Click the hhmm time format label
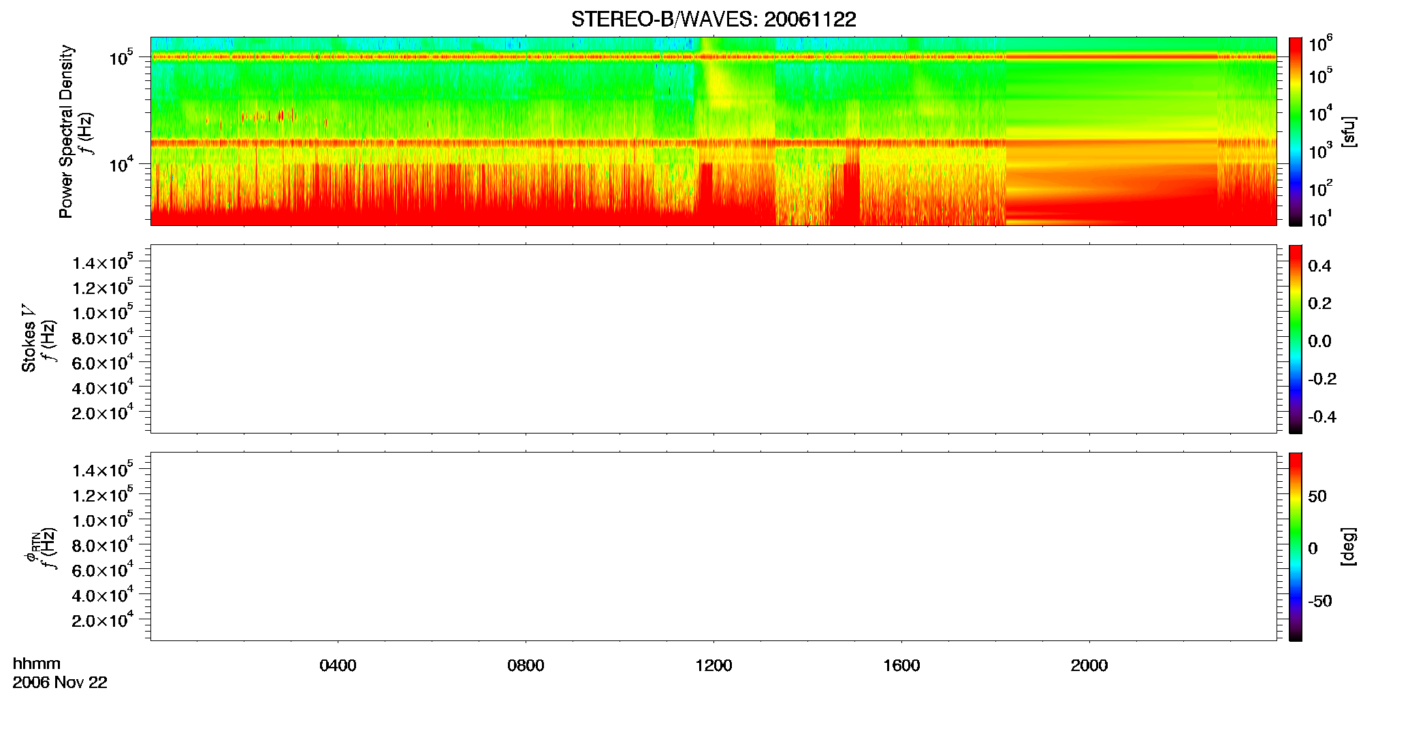The image size is (1427, 735). tap(37, 664)
